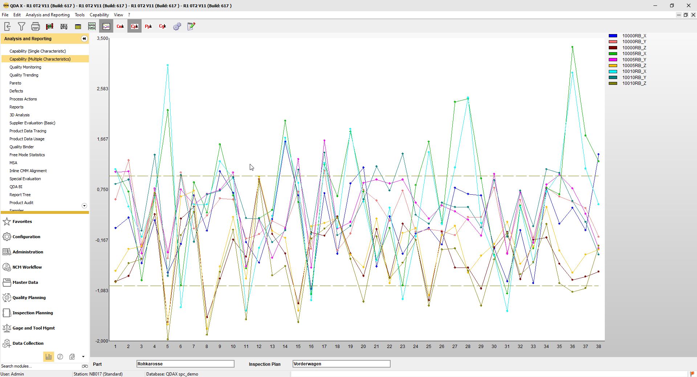Click the print toolbar icon
The height and width of the screenshot is (377, 697).
tap(35, 26)
